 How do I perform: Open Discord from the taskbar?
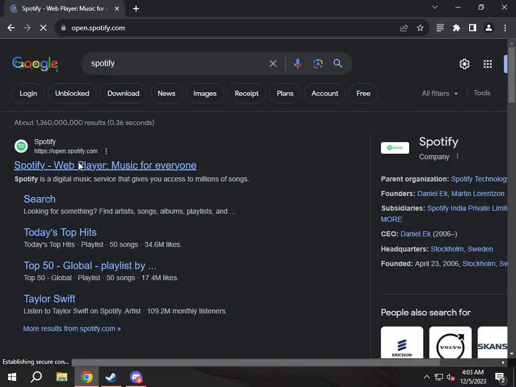(136, 377)
